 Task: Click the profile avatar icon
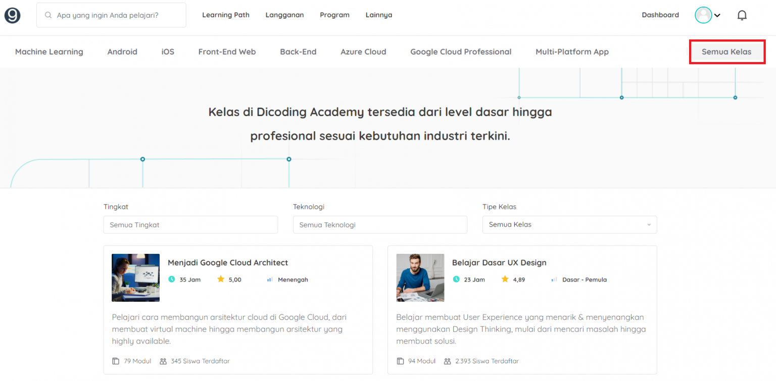pos(703,15)
